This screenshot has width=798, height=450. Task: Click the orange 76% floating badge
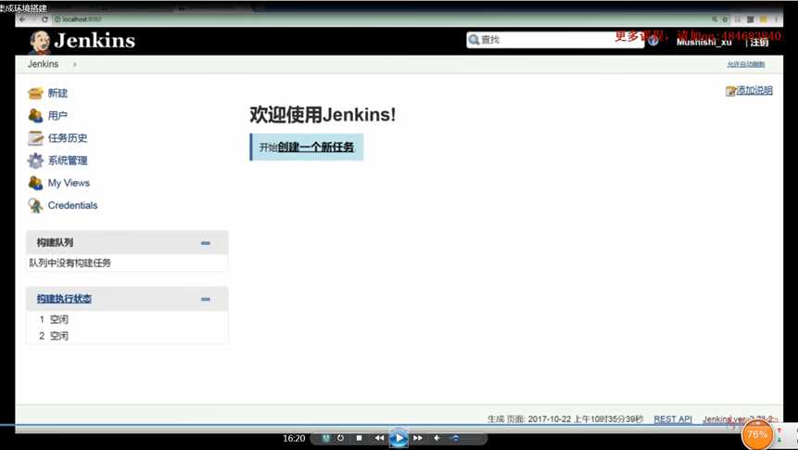point(757,435)
